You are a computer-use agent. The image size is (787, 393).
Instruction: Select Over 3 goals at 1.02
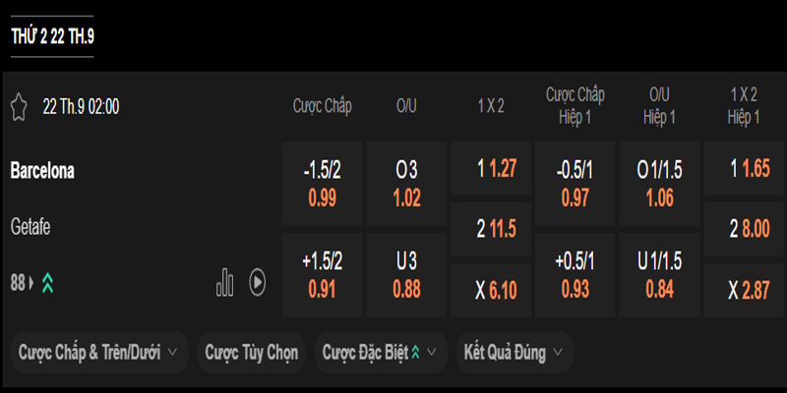tap(406, 184)
